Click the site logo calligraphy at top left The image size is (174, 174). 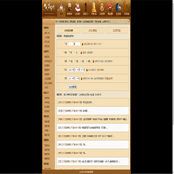tap(49, 7)
